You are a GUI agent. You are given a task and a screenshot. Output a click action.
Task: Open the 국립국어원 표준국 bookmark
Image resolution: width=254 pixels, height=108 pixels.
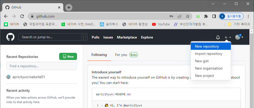(40, 24)
